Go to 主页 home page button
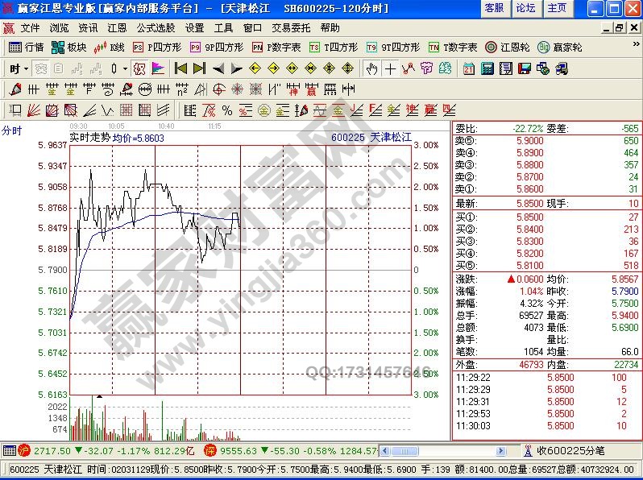Image resolution: width=643 pixels, height=480 pixels. 557,8
